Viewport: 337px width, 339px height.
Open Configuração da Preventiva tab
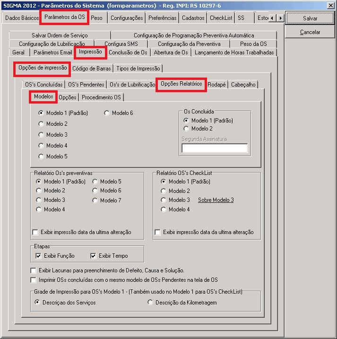pyautogui.click(x=189, y=44)
